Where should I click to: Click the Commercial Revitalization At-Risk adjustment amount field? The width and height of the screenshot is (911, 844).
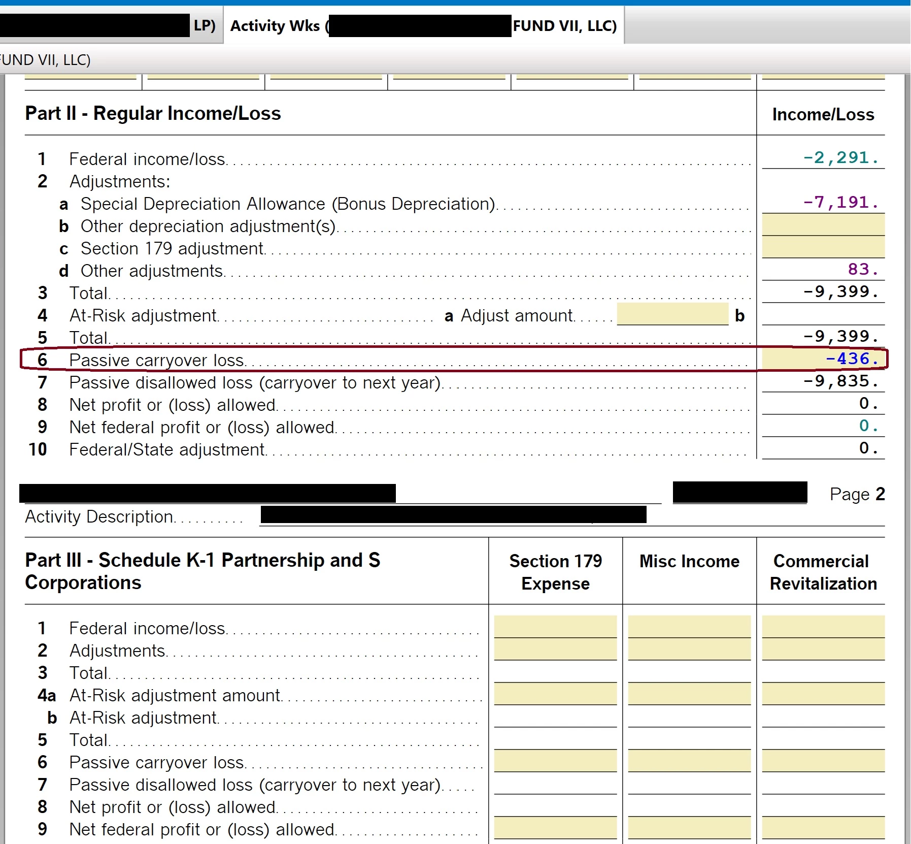(x=823, y=694)
